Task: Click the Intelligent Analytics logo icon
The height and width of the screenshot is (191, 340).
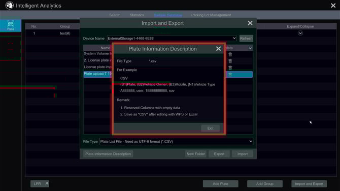Action: 9,6
